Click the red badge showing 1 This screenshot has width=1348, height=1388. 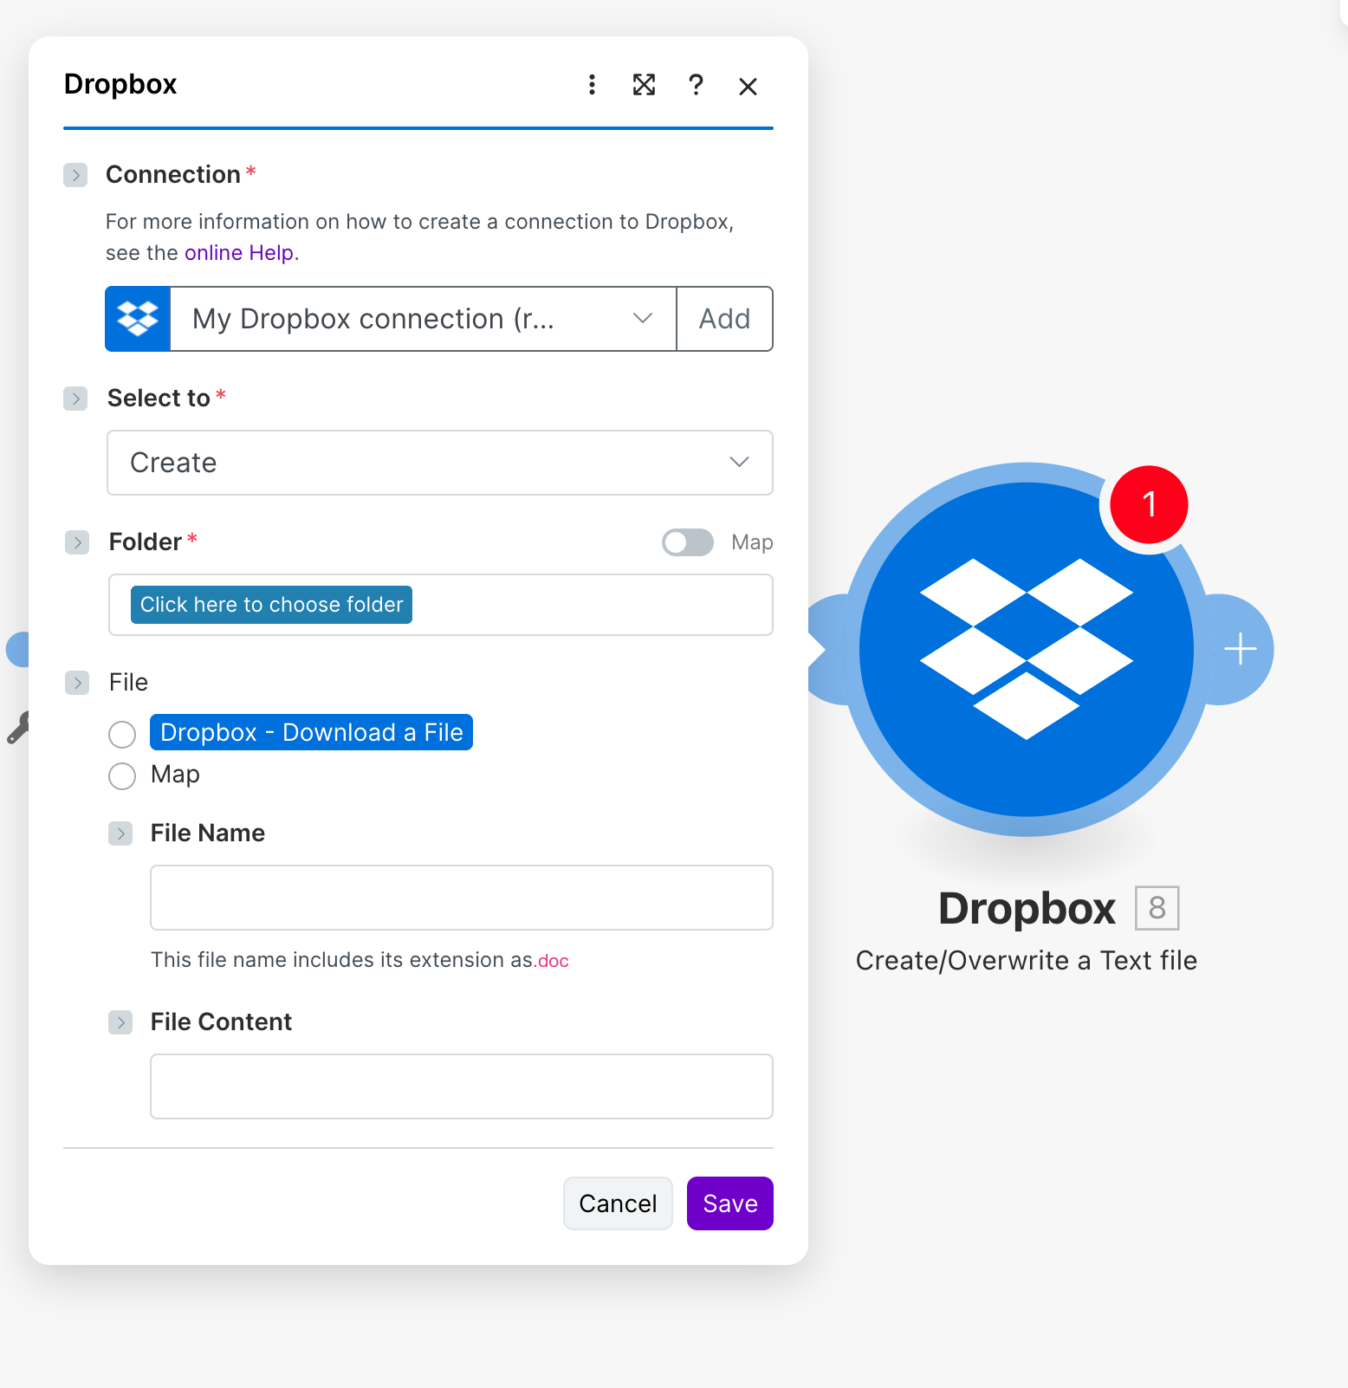click(1149, 504)
